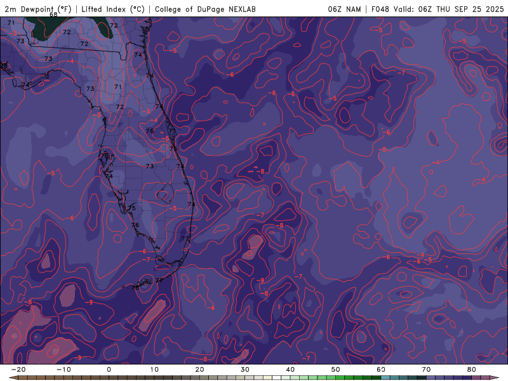Viewport: 508px width, 381px height.
Task: Click the 68 dewpoint value on the map
Action: (x=53, y=14)
